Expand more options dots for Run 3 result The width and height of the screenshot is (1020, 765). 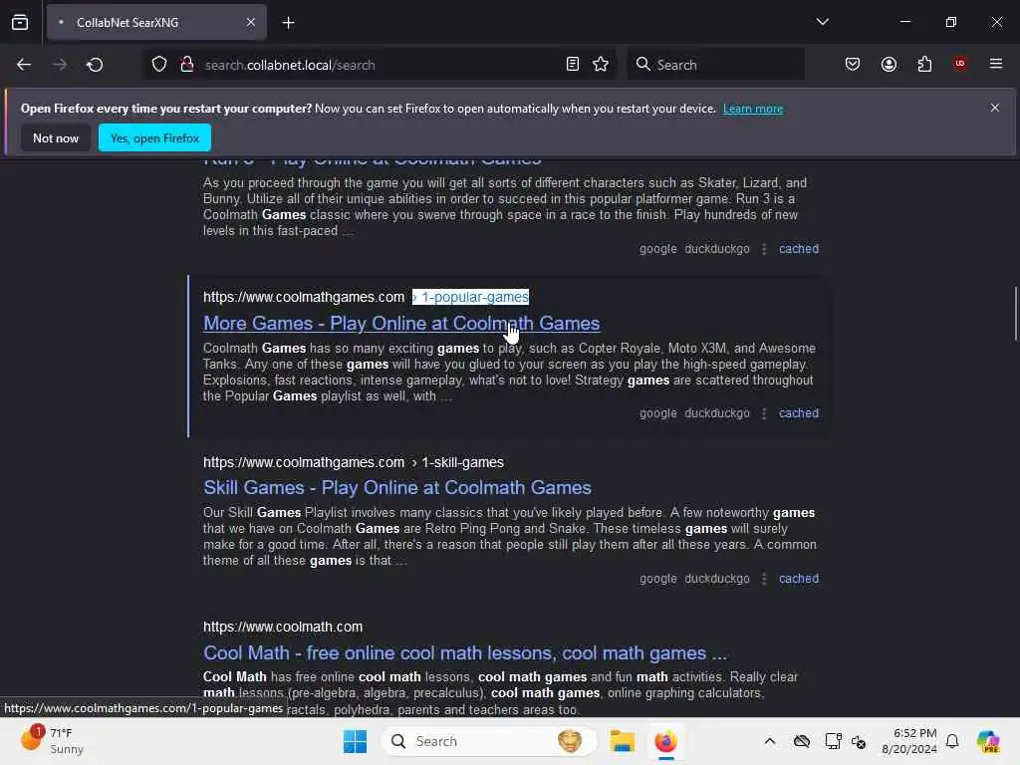[764, 249]
